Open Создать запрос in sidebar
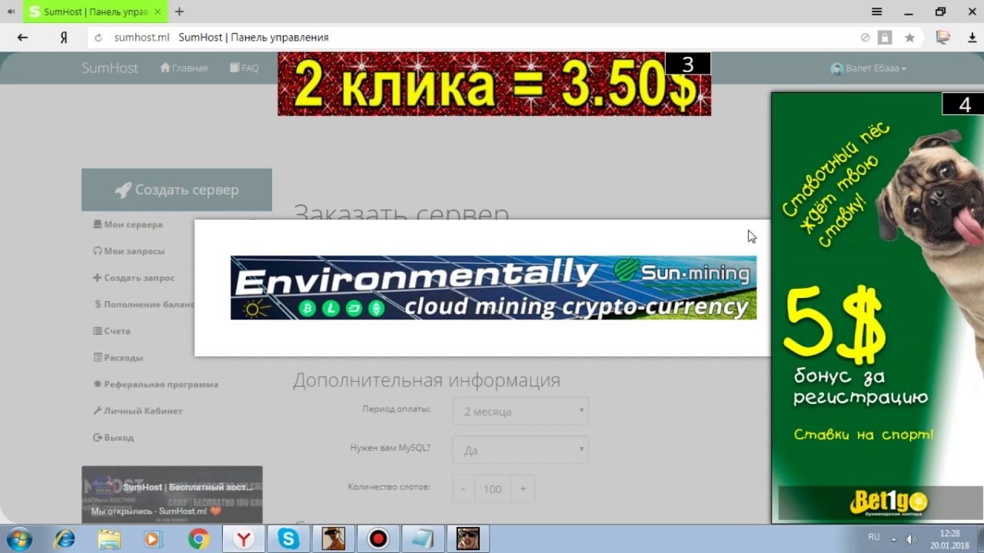Image resolution: width=984 pixels, height=553 pixels. coord(134,278)
